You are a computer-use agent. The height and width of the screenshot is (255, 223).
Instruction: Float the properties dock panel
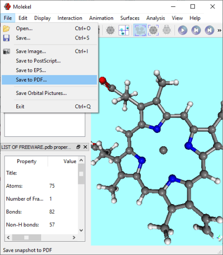(x=78, y=147)
